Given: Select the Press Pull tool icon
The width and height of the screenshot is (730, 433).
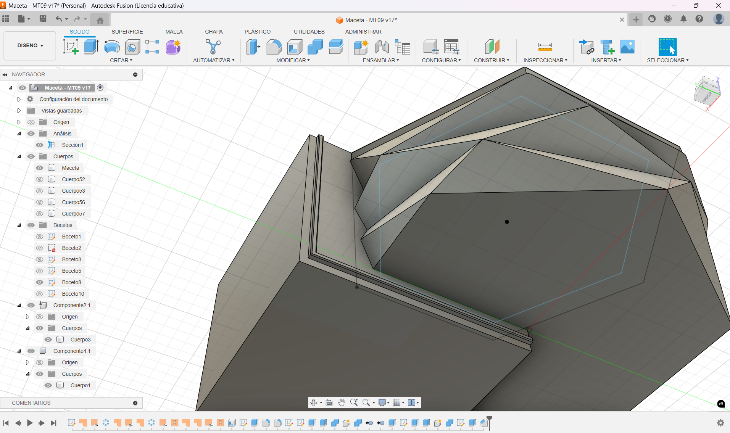Looking at the screenshot, I should tap(253, 47).
